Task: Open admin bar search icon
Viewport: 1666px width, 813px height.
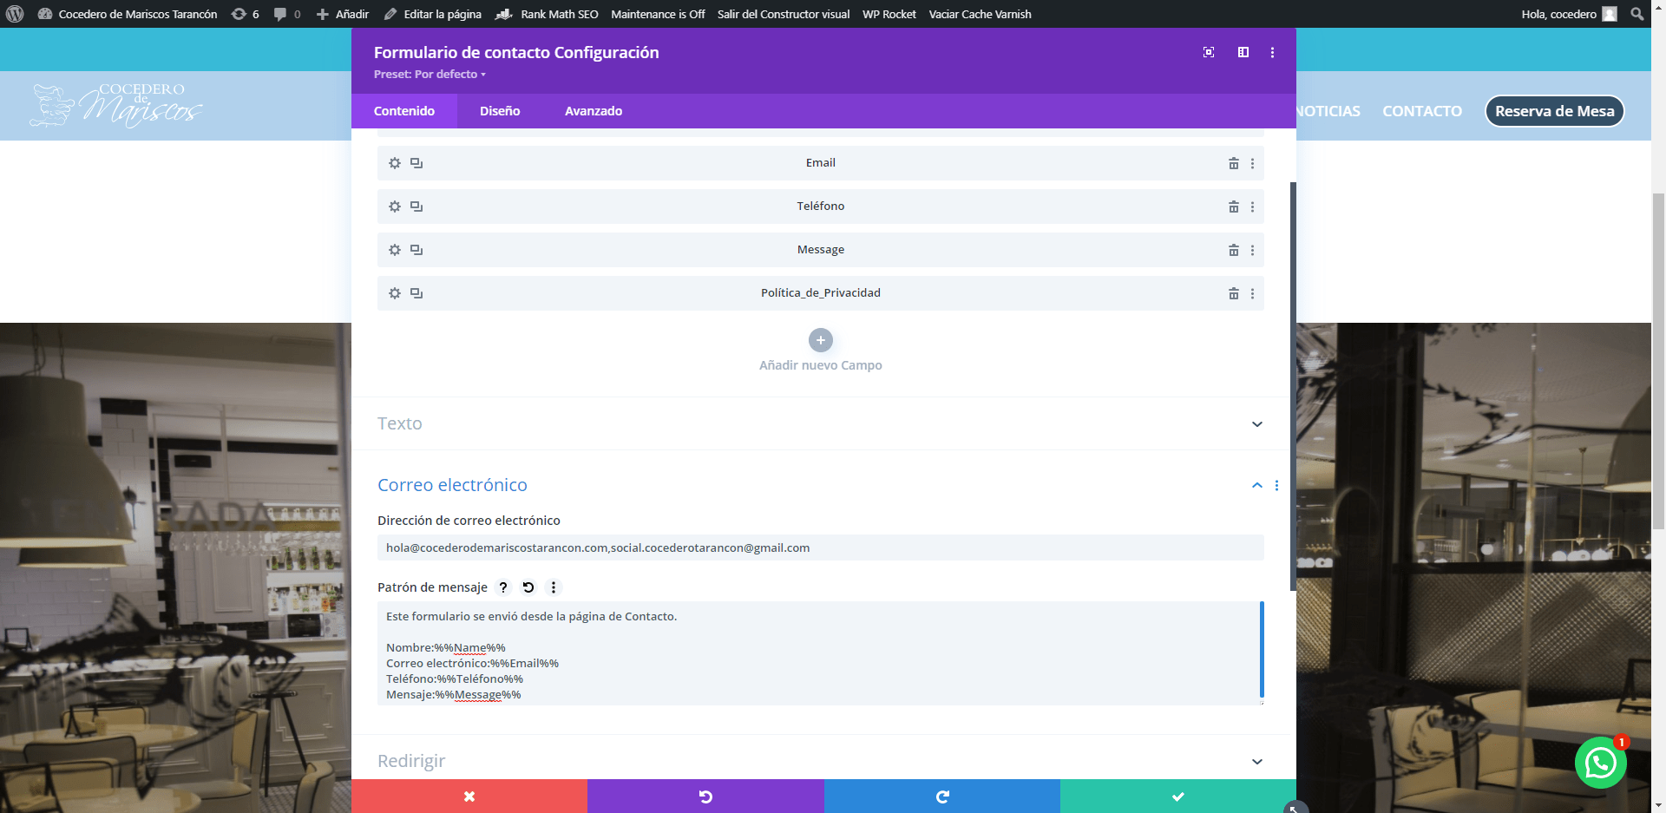Action: point(1636,14)
